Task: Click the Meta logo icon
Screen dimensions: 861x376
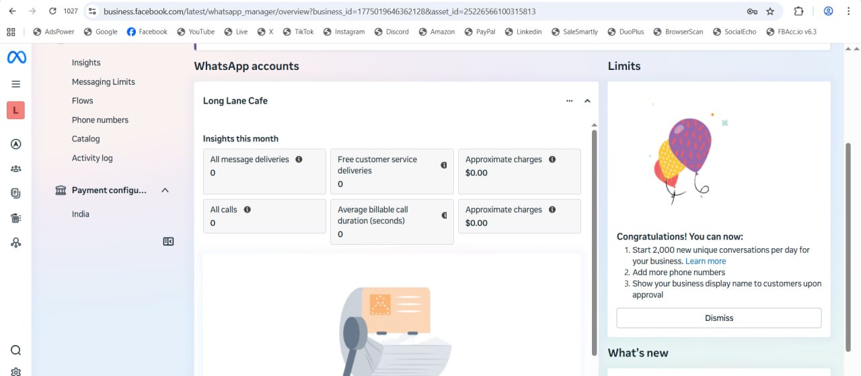Action: tap(16, 58)
